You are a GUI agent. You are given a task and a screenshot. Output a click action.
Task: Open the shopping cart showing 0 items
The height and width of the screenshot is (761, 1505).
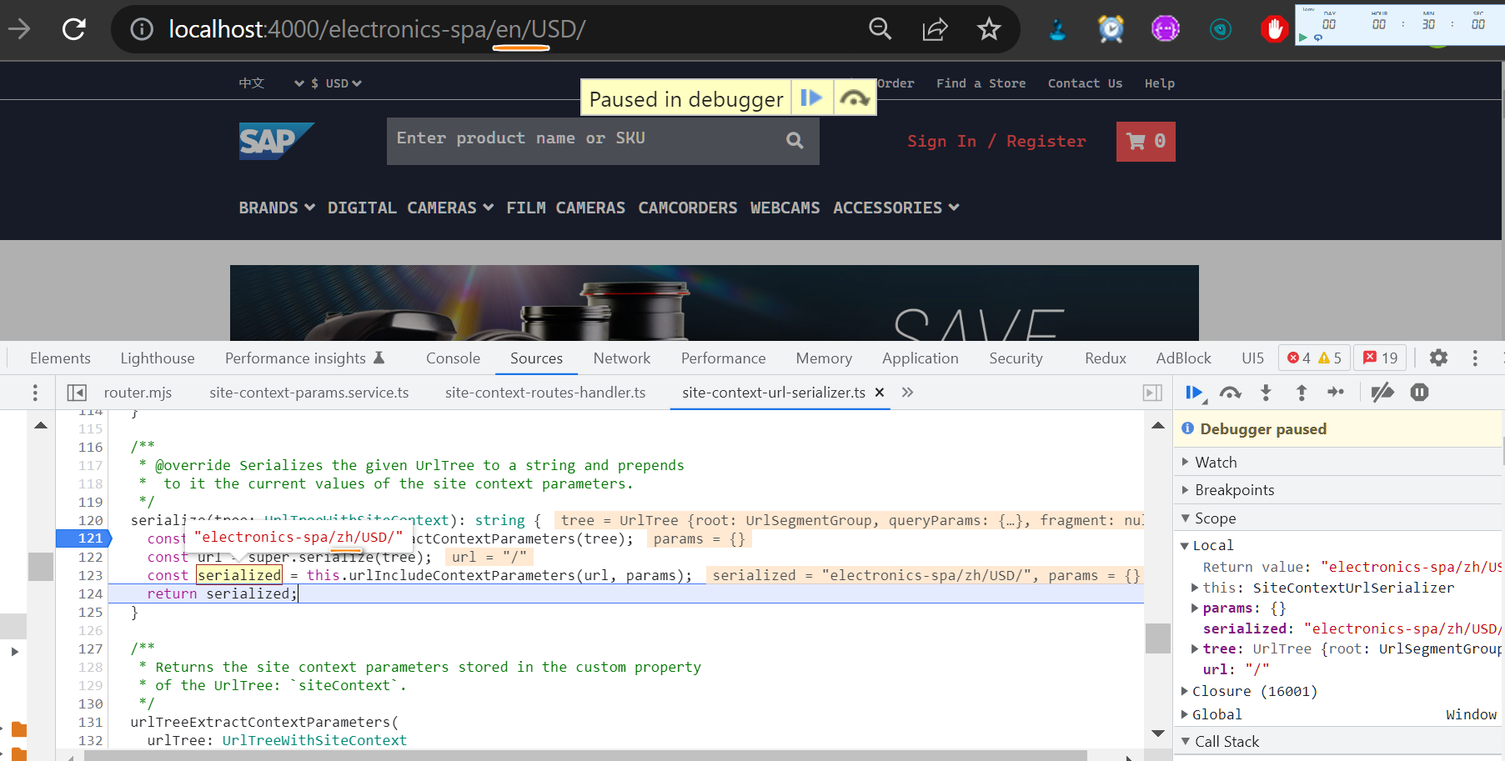coord(1146,142)
